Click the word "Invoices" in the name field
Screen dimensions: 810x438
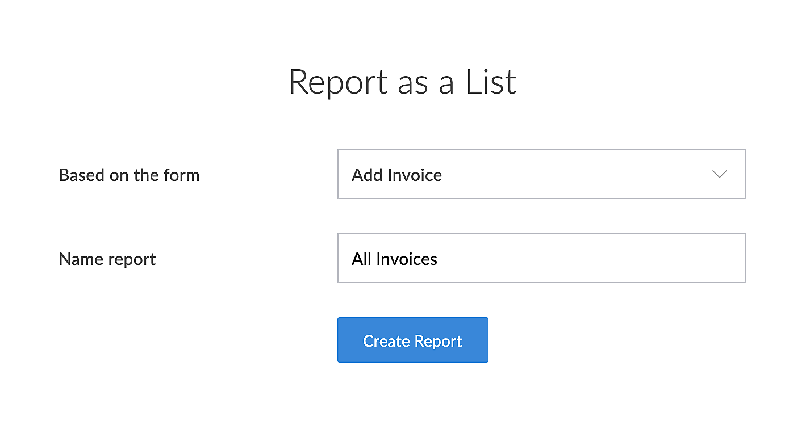coord(406,259)
